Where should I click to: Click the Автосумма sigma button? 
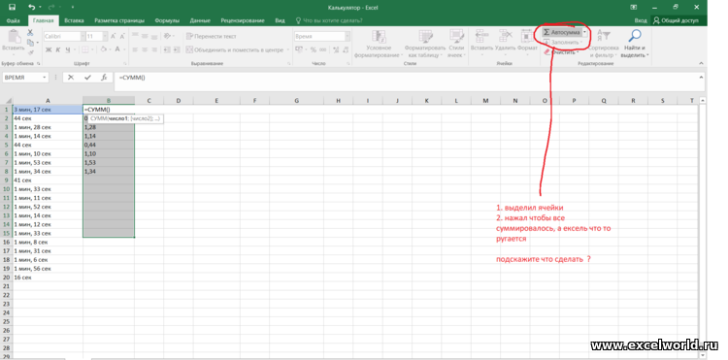pos(561,32)
